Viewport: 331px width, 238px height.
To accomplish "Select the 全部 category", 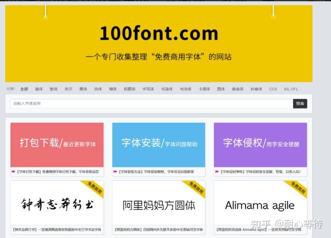I will (x=24, y=89).
